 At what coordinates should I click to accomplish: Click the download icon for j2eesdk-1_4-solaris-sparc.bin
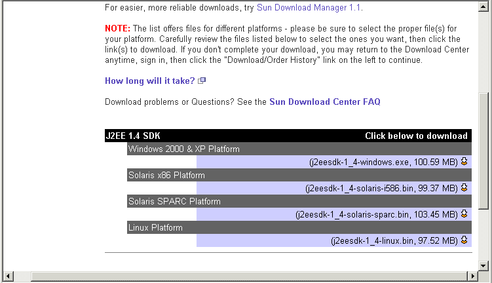464,214
